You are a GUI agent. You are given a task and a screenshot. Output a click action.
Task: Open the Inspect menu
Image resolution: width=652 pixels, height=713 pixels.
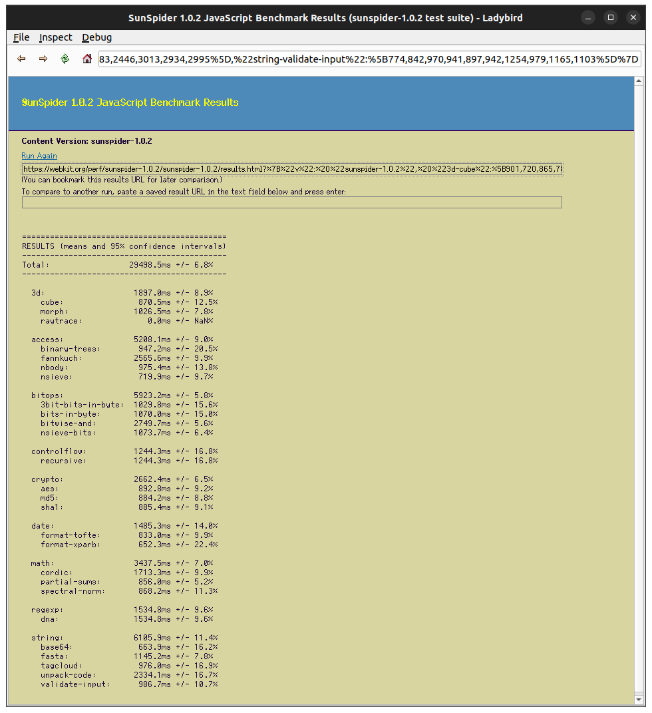55,37
